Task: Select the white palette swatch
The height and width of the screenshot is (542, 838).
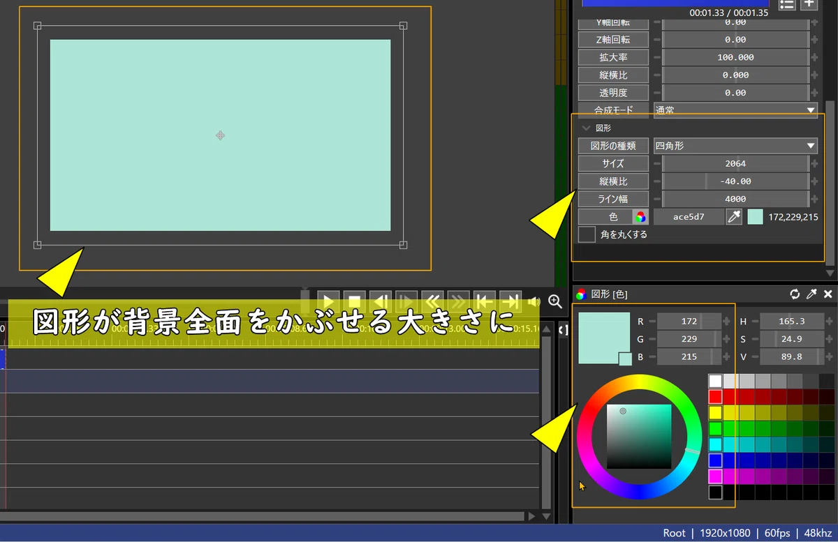Action: (715, 381)
